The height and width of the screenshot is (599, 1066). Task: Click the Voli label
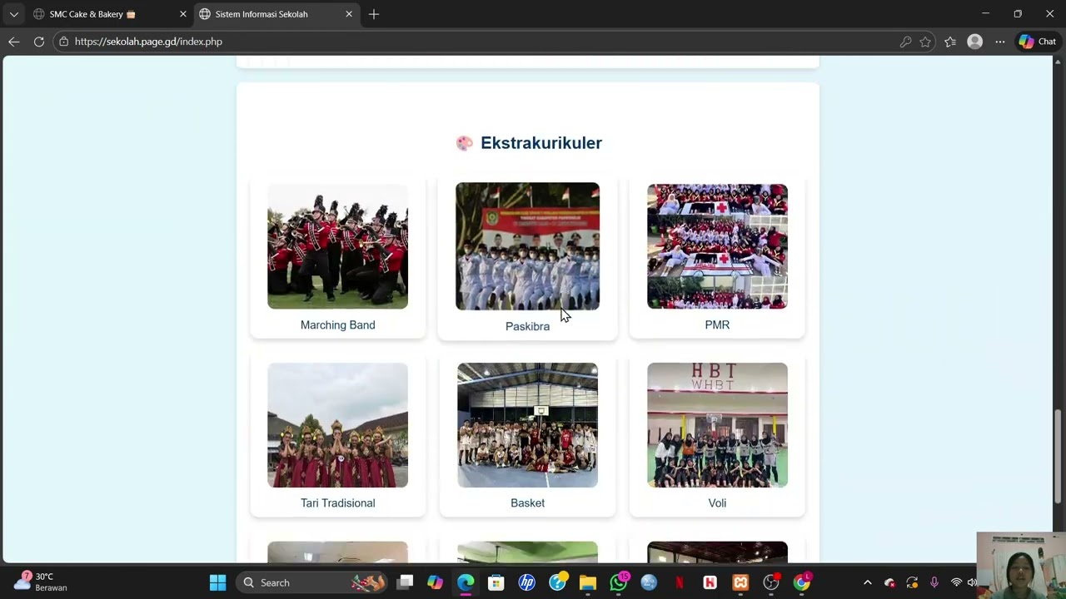tap(717, 503)
